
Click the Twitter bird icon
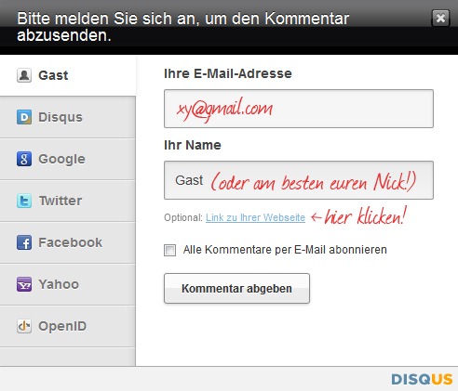[24, 201]
